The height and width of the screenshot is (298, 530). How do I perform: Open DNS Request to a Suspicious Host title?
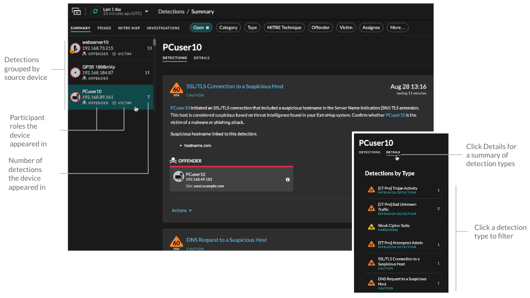(x=227, y=240)
